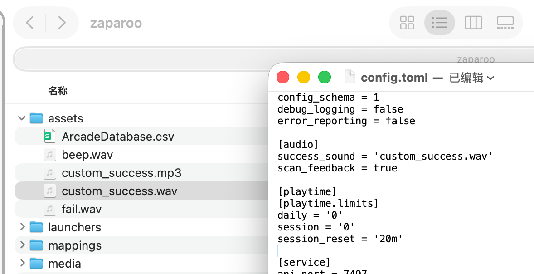Screen dimensions: 534x274
Task: Select the fail.wav file
Action: (82, 209)
